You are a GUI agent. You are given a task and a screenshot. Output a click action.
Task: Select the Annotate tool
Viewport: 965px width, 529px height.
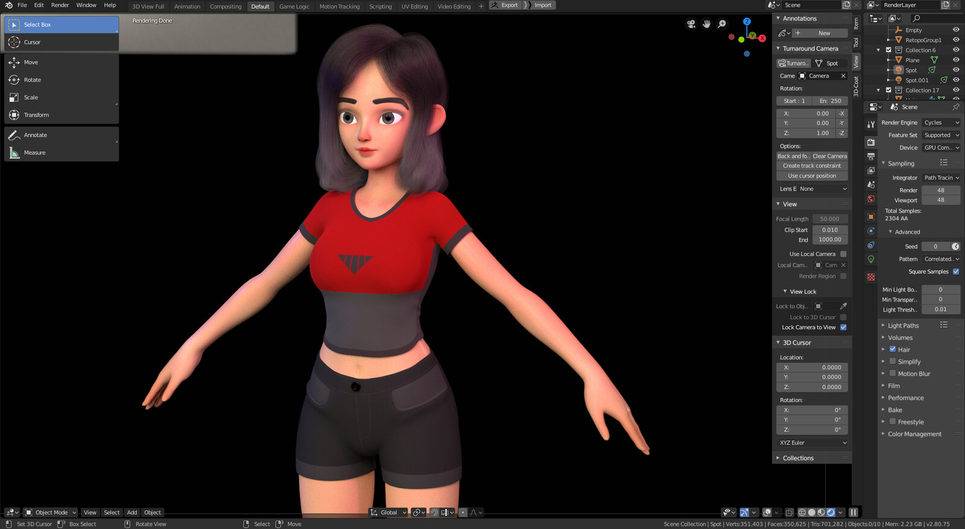pos(62,135)
